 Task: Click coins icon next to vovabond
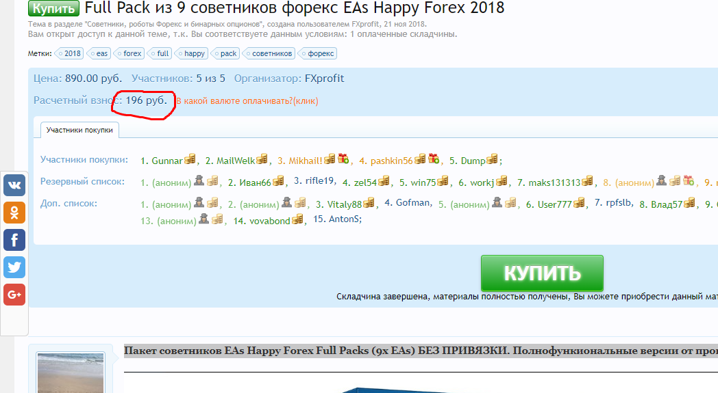pos(297,219)
